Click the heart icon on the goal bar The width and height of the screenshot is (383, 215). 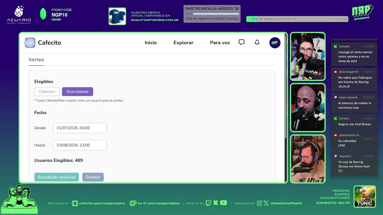click(x=249, y=19)
